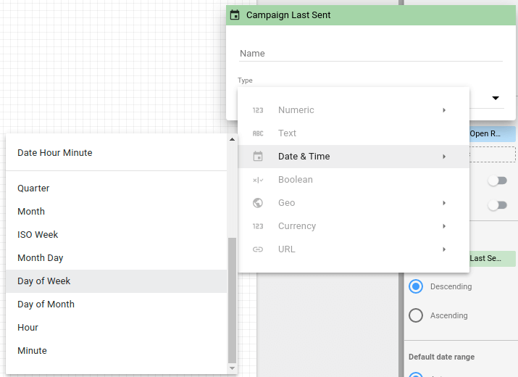Expand the URL submenu arrow

pyautogui.click(x=444, y=249)
